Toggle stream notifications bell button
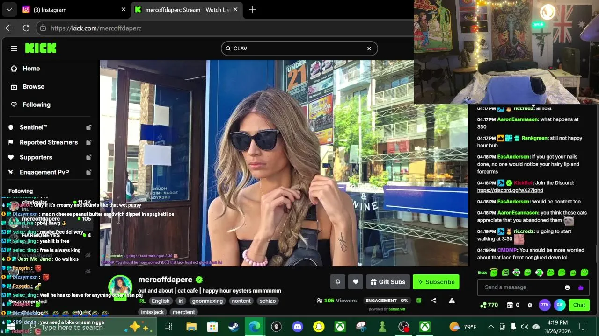This screenshot has width=599, height=336. pyautogui.click(x=337, y=282)
